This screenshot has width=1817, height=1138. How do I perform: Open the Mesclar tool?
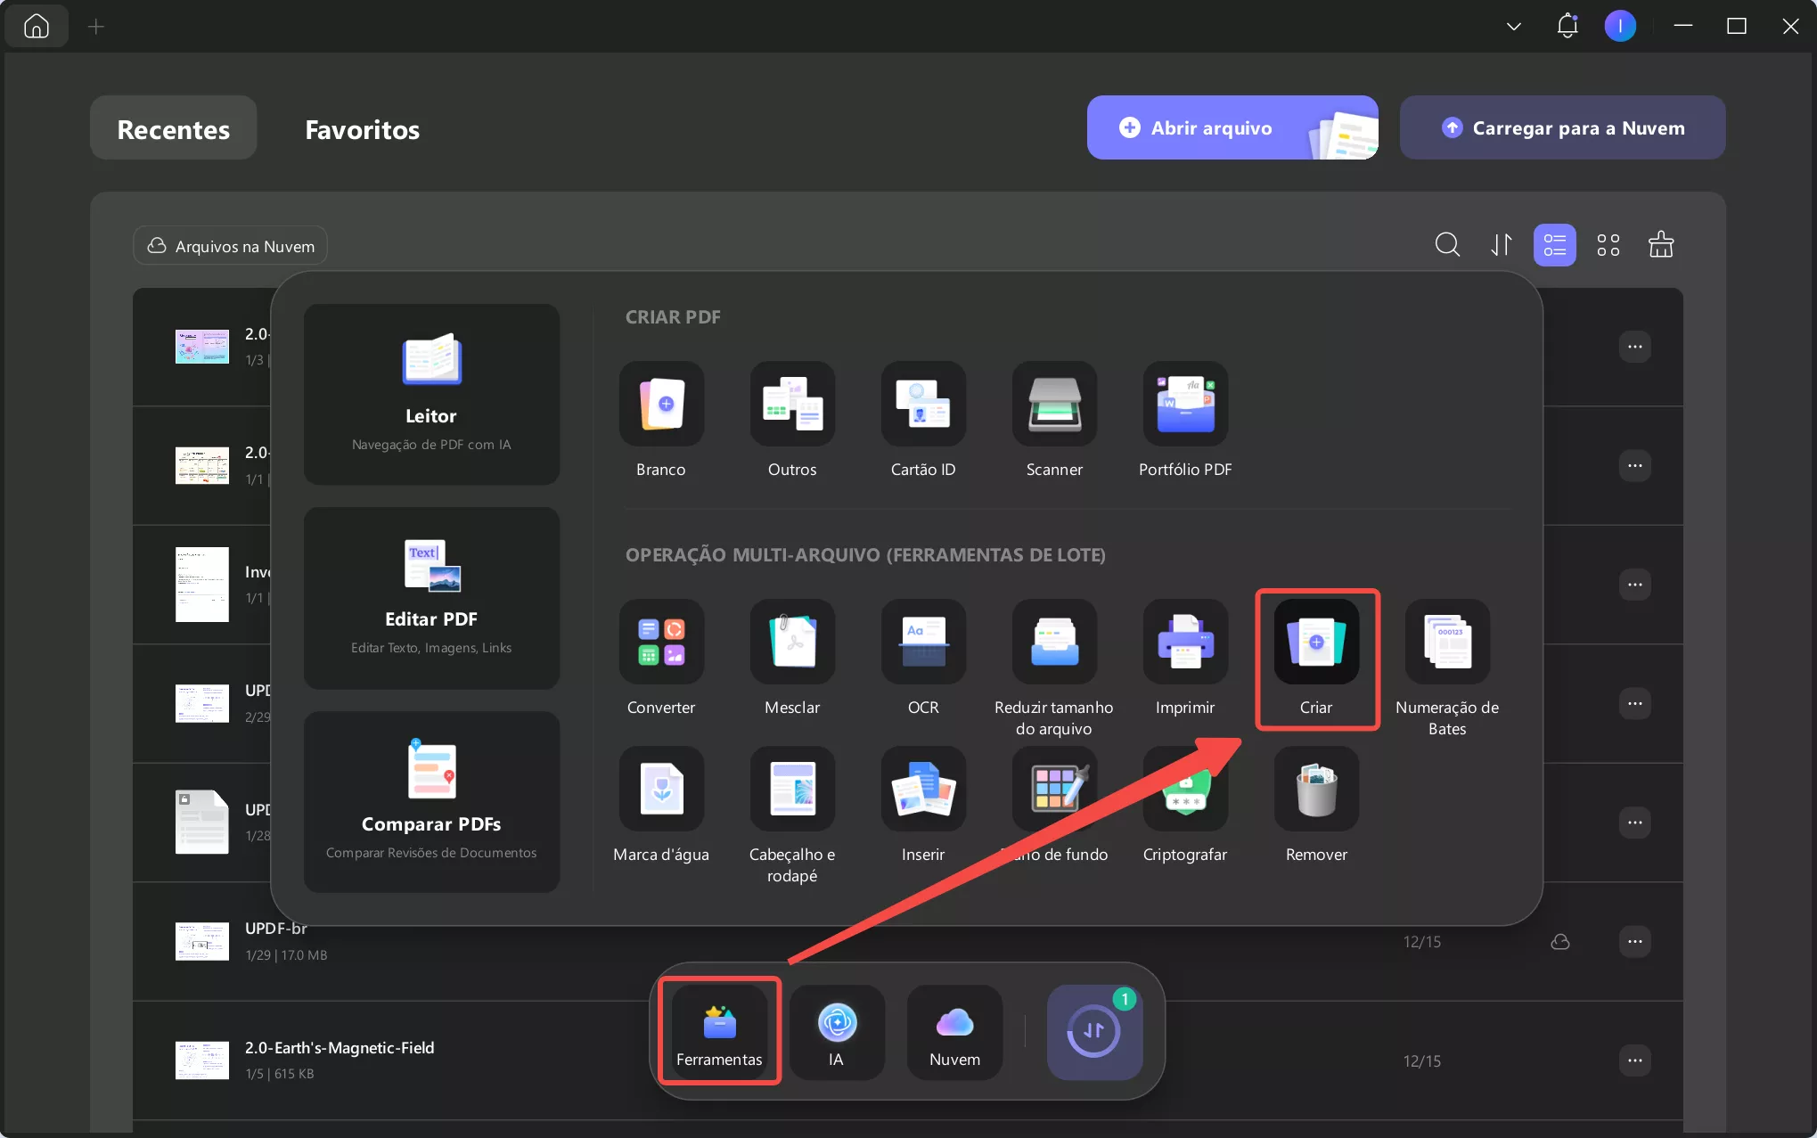[x=791, y=643]
